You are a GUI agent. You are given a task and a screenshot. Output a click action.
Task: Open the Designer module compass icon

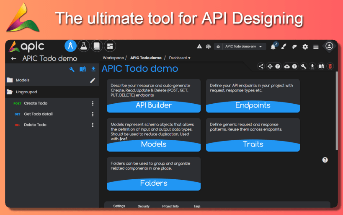(x=70, y=46)
